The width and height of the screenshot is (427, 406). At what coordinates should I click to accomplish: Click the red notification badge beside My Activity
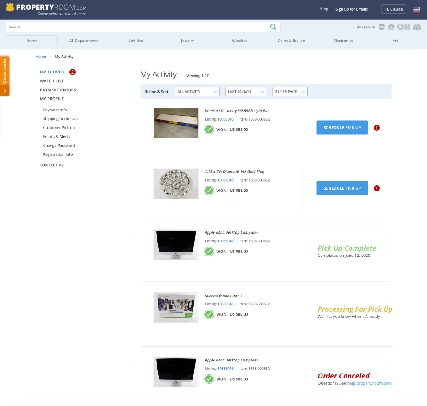point(72,72)
